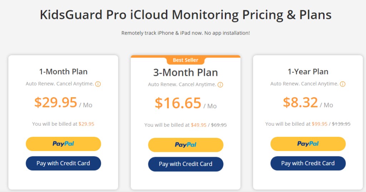Screen dimensions: 366x192
Task: Click the info icon under 1-Year Plan
Action: click(x=343, y=84)
